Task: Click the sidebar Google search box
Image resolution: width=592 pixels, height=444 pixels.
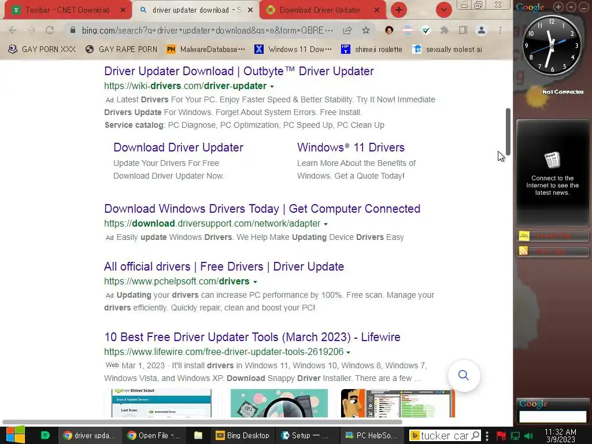Action: tap(552, 417)
